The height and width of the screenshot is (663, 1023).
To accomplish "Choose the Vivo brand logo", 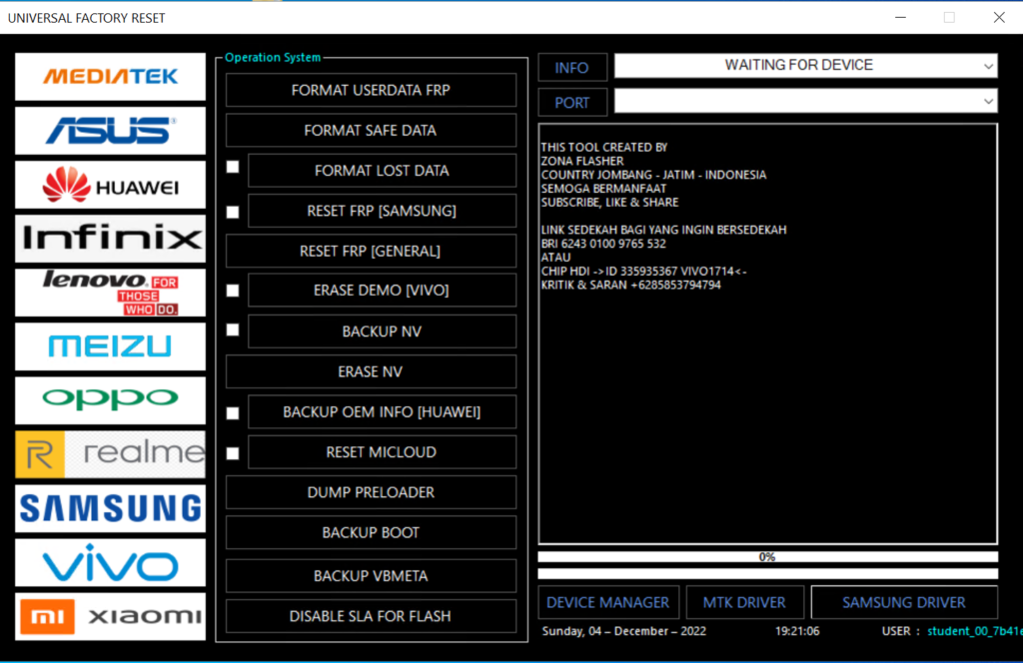I will [110, 562].
